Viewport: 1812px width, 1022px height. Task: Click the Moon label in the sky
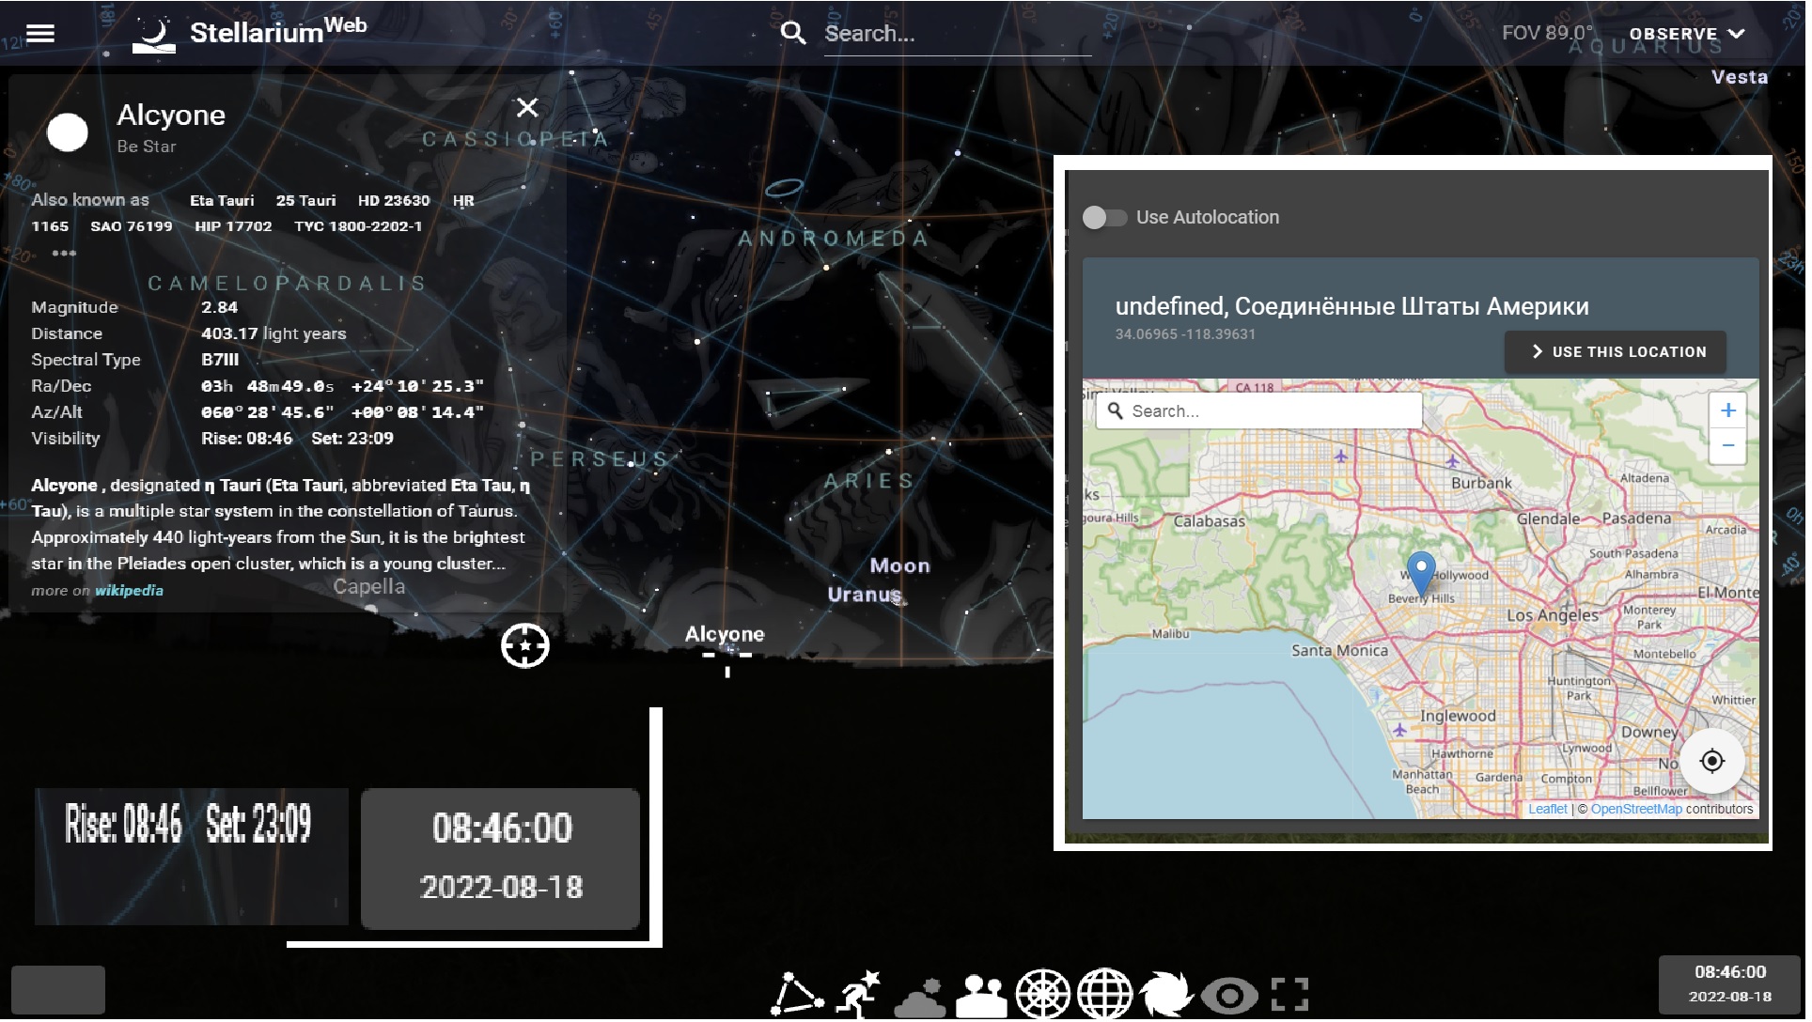click(899, 566)
